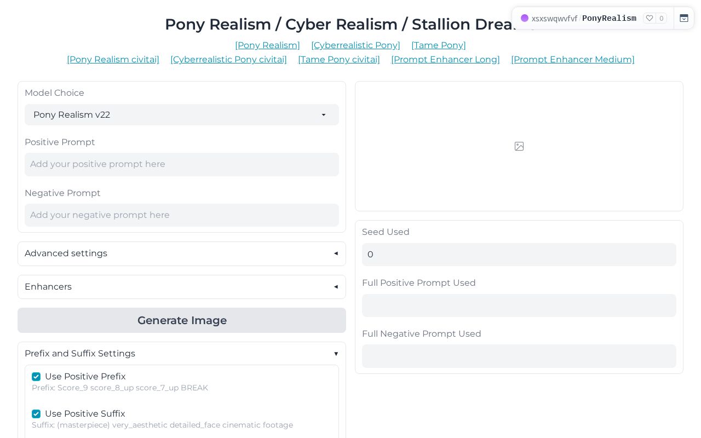Click the Seed Used field
The image size is (701, 438).
coord(519,255)
